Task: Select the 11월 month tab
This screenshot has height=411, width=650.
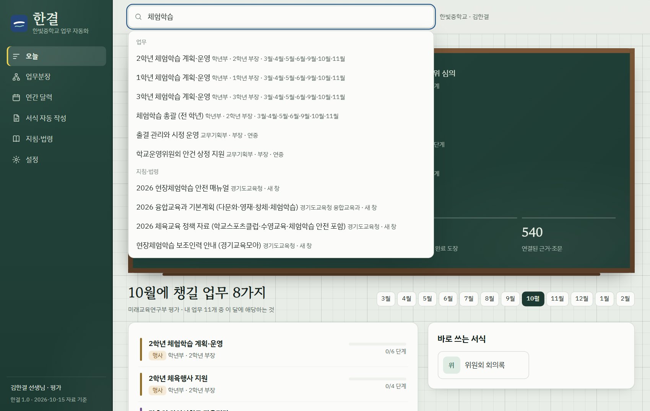Action: (557, 299)
